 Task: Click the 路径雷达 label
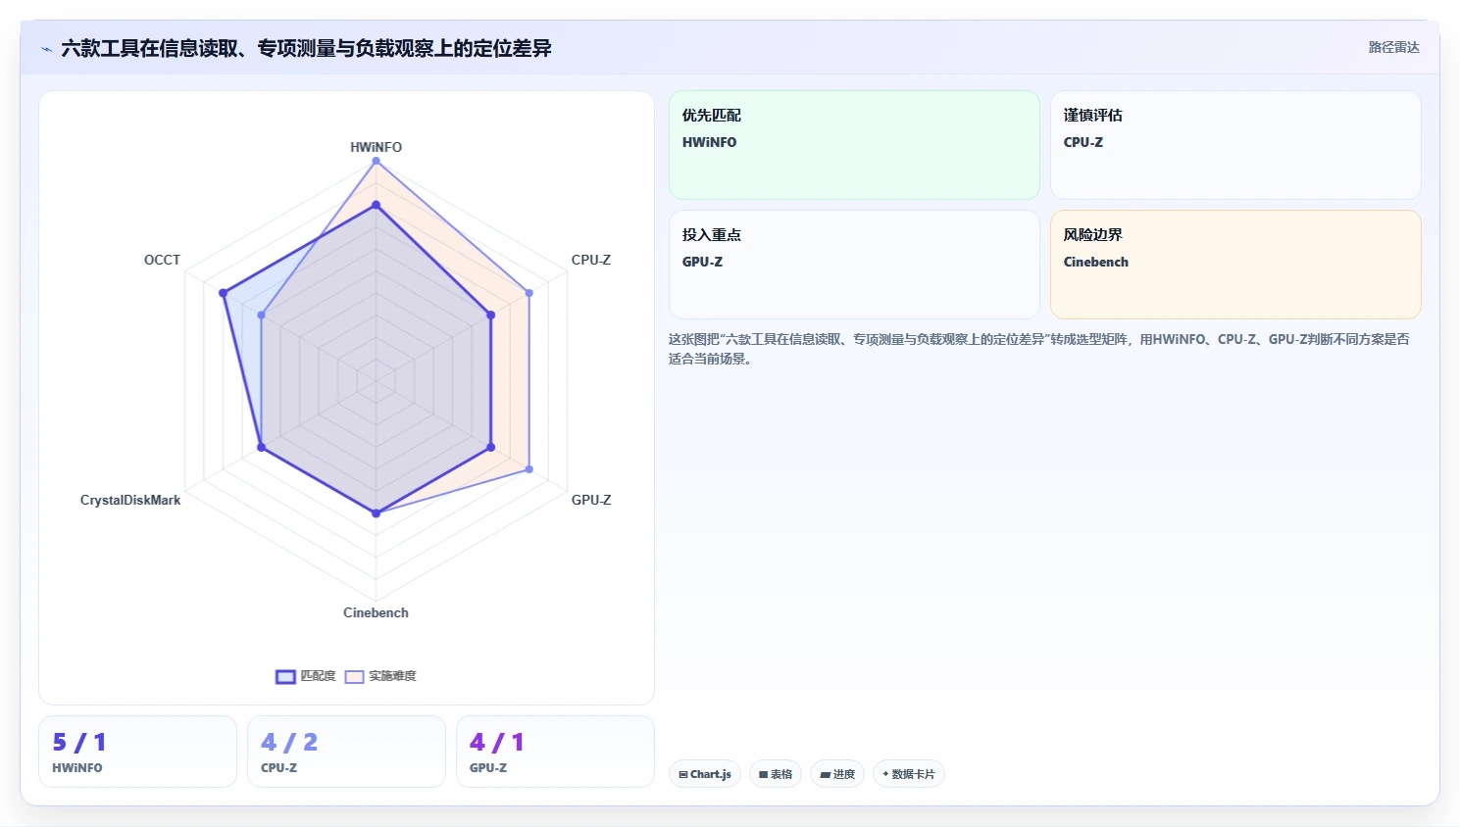1393,47
